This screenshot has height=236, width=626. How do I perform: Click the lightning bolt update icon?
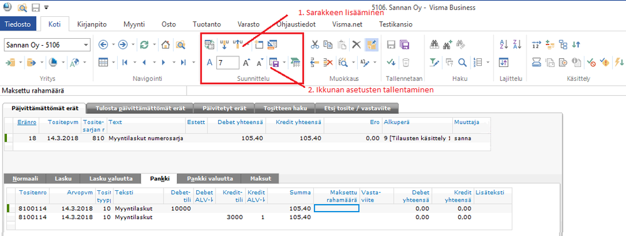coord(619,62)
